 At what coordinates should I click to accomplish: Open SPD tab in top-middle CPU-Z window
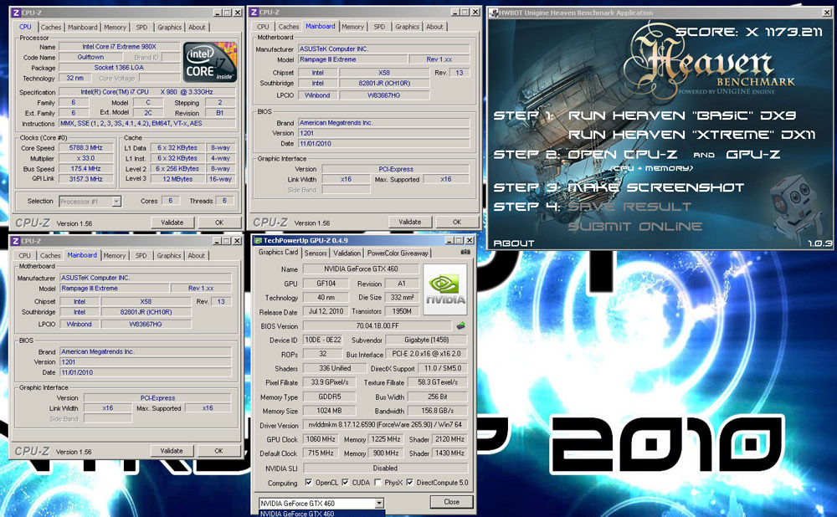tap(379, 27)
